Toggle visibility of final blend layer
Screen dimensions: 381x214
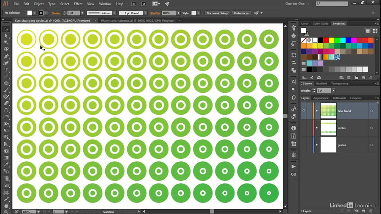pos(304,111)
